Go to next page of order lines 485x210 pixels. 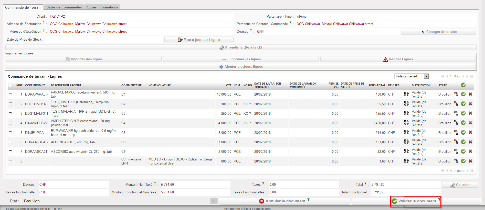click(x=467, y=76)
